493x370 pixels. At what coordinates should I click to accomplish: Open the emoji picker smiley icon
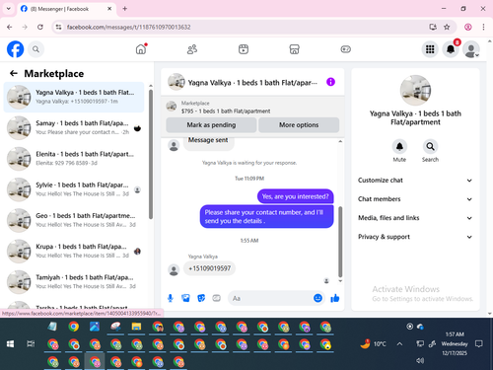point(317,298)
